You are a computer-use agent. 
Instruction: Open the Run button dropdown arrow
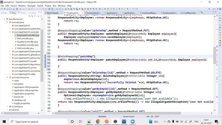tap(74, 9)
